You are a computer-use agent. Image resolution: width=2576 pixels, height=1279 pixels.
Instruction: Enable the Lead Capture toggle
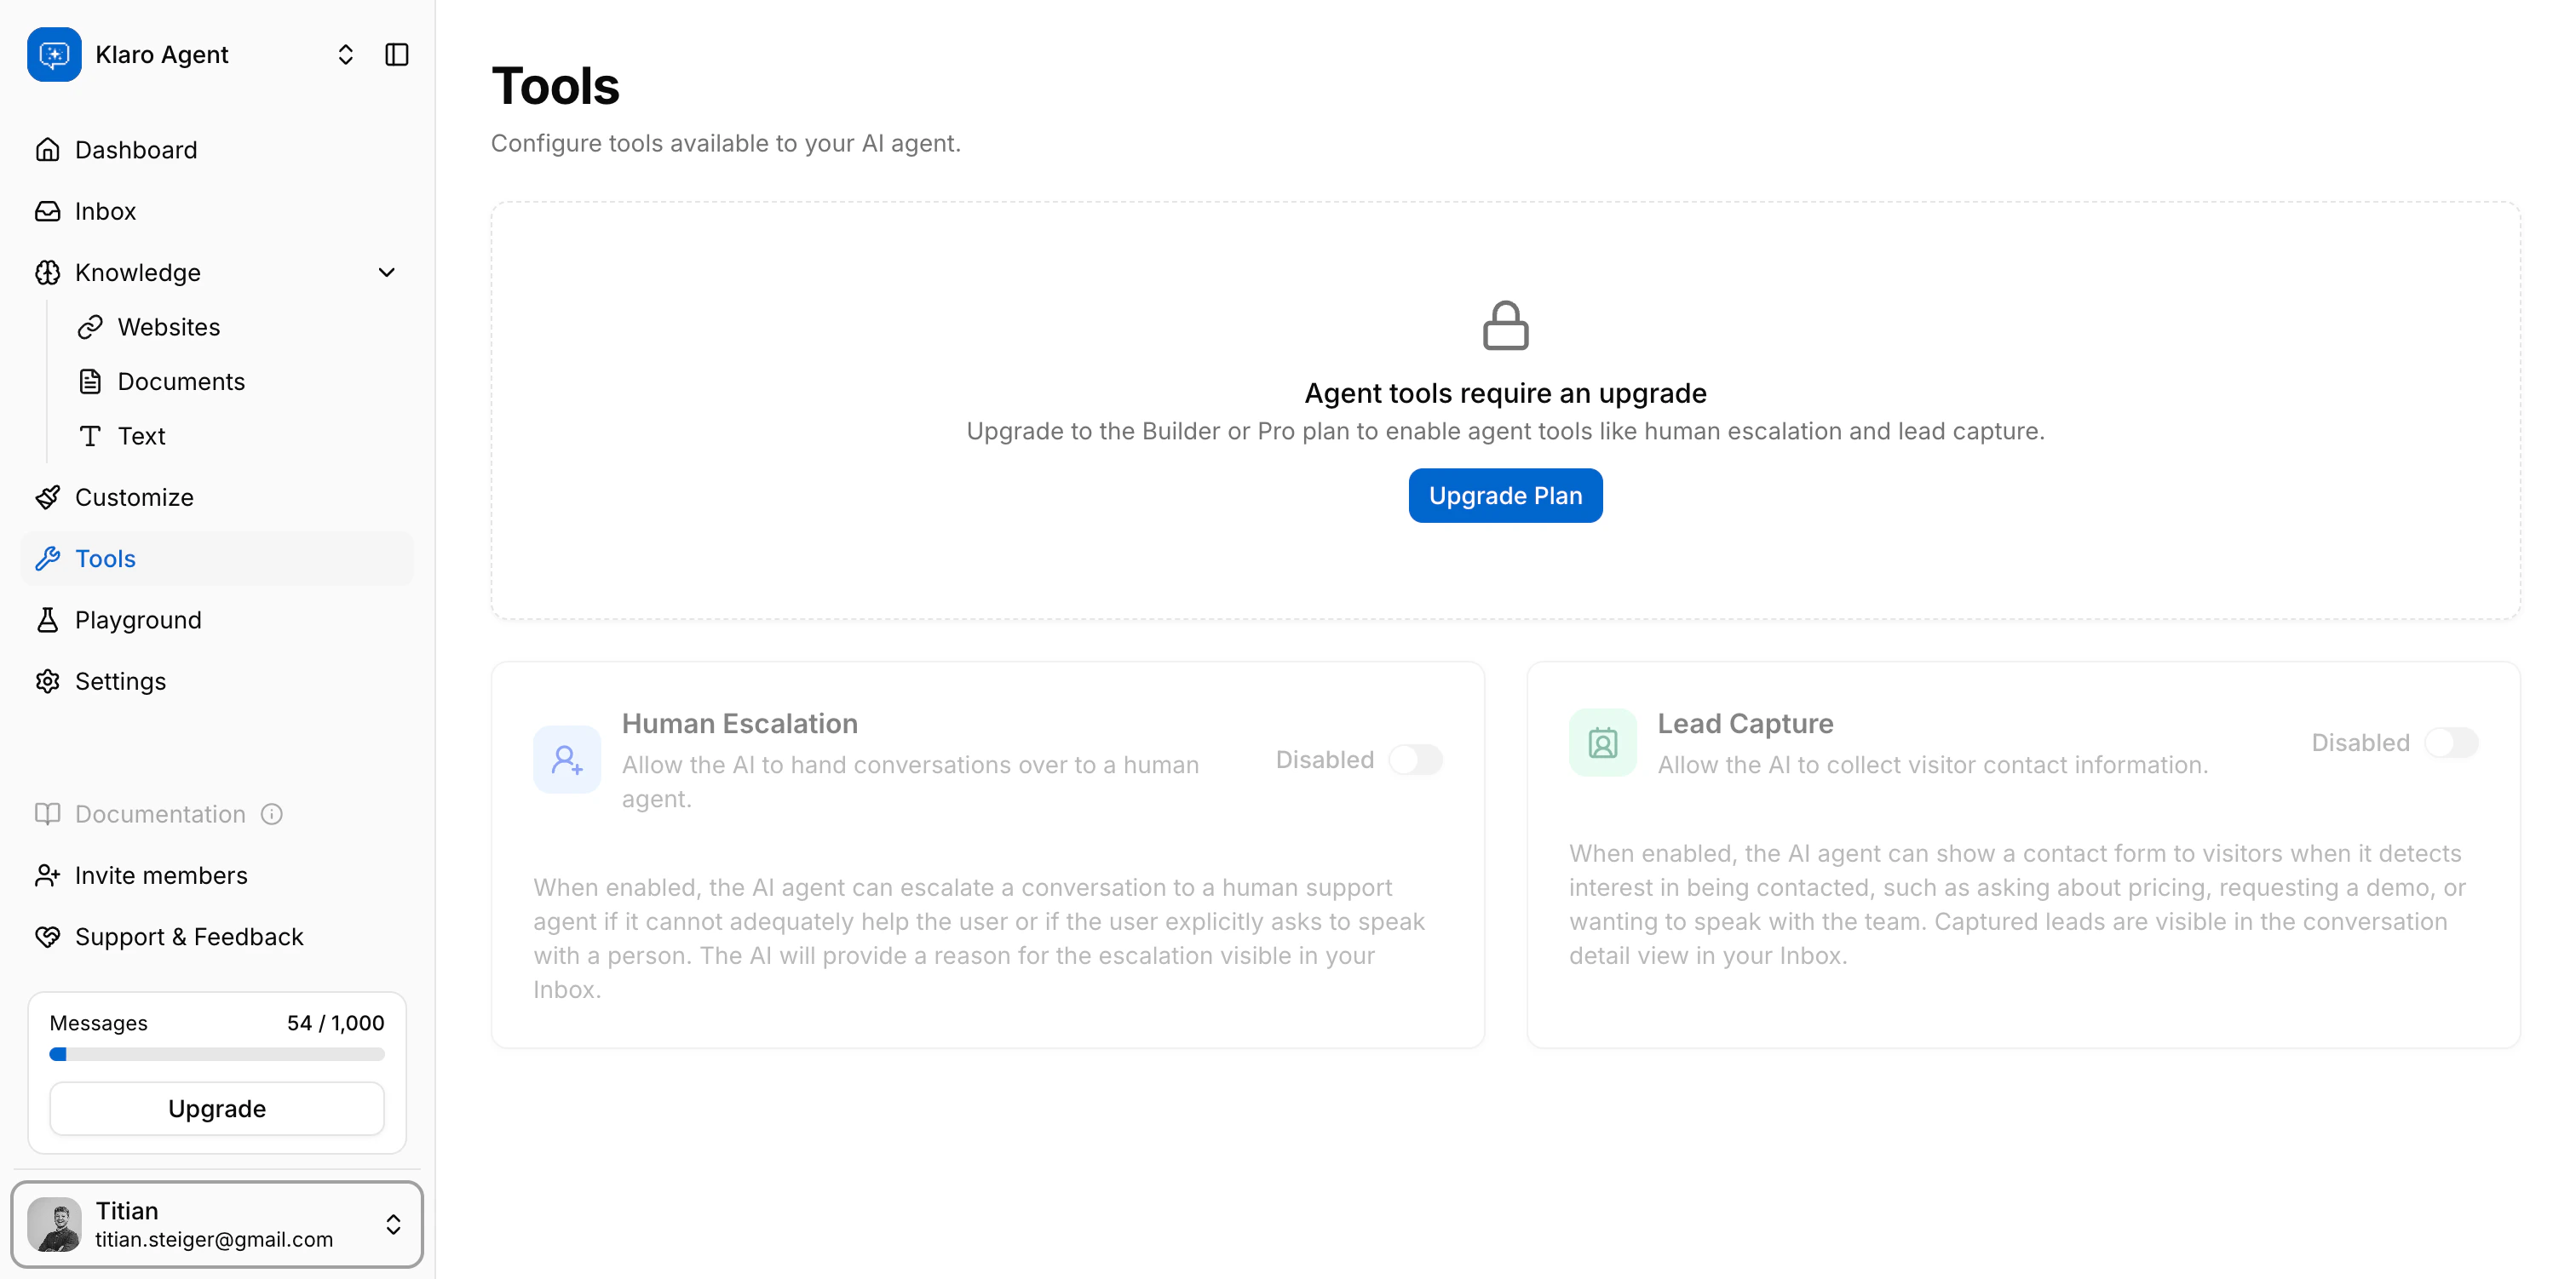pyautogui.click(x=2452, y=742)
